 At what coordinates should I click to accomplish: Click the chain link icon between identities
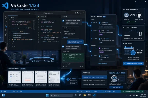click(x=133, y=15)
